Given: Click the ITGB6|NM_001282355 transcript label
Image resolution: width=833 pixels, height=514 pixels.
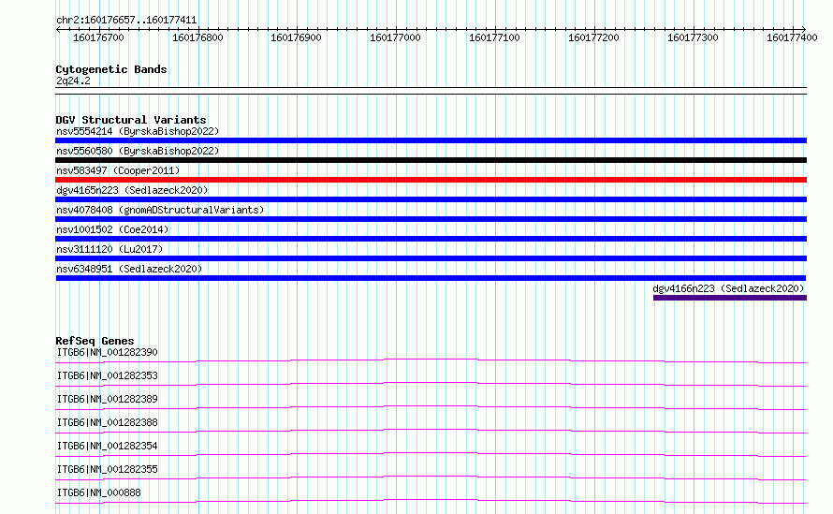Looking at the screenshot, I should tap(108, 469).
